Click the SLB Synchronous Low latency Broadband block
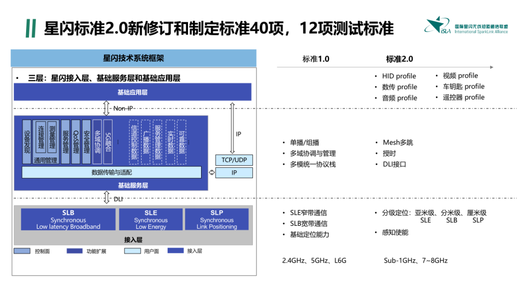This screenshot has height=294, width=522. 68,220
